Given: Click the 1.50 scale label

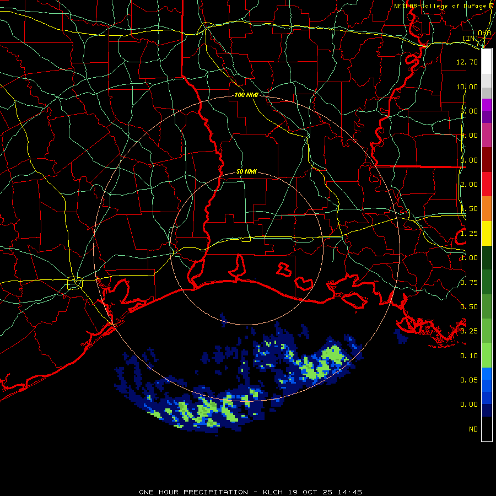Looking at the screenshot, I should (469, 209).
